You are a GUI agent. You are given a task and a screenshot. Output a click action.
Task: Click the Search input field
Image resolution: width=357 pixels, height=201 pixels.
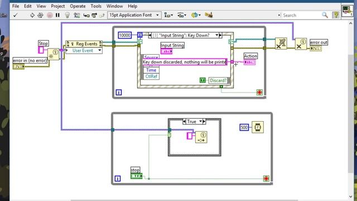(301, 15)
